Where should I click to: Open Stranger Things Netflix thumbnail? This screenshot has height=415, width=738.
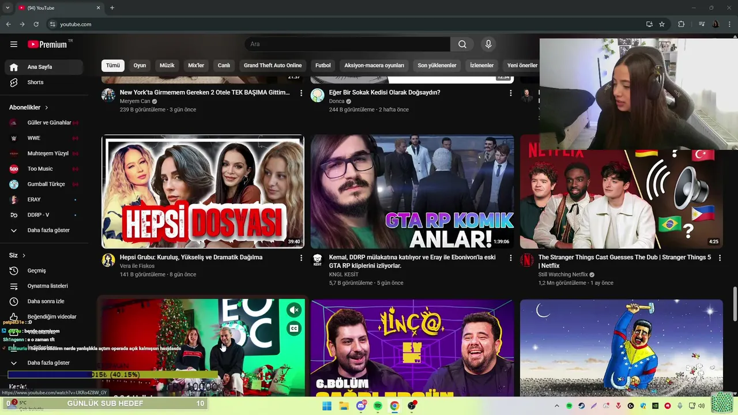point(622,199)
